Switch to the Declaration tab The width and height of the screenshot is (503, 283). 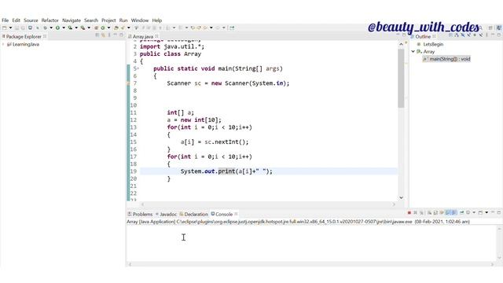[x=193, y=214]
